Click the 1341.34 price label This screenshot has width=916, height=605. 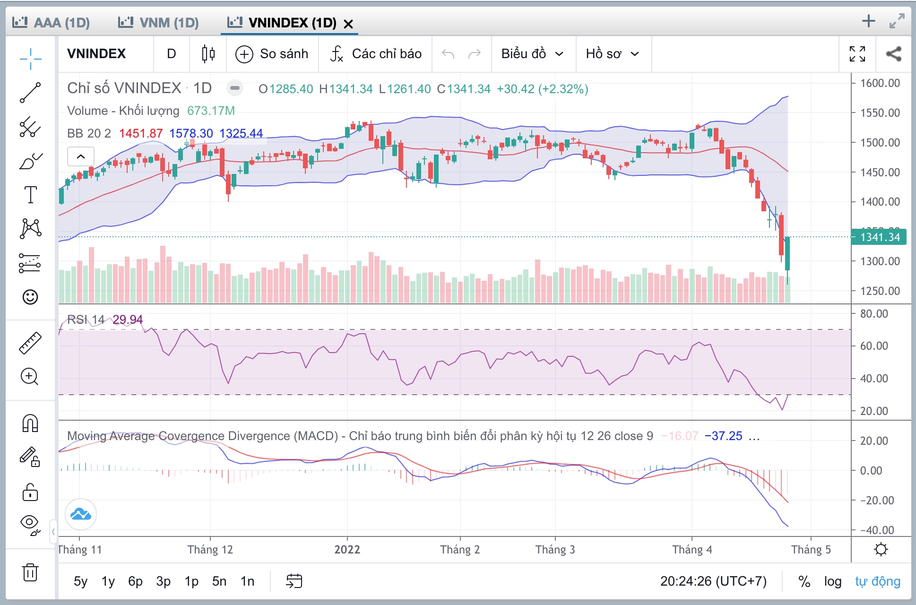[879, 237]
